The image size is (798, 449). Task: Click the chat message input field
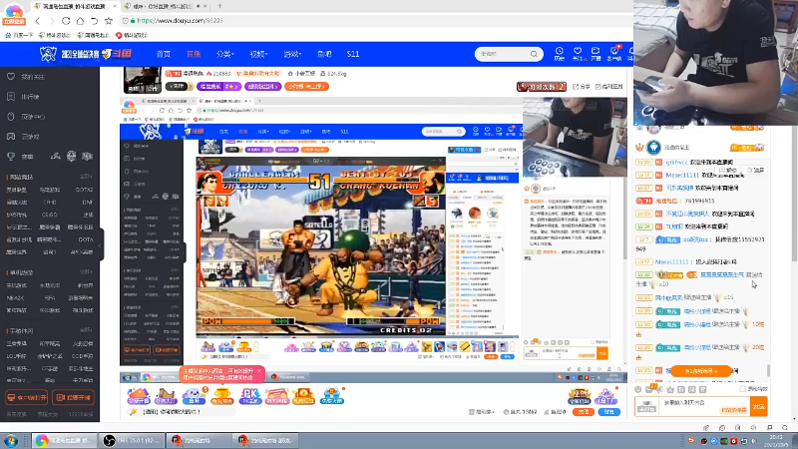[704, 406]
